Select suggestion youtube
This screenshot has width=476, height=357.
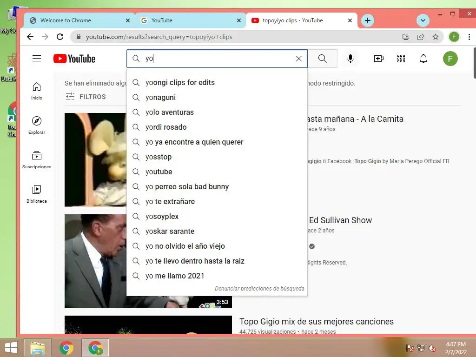pyautogui.click(x=217, y=172)
